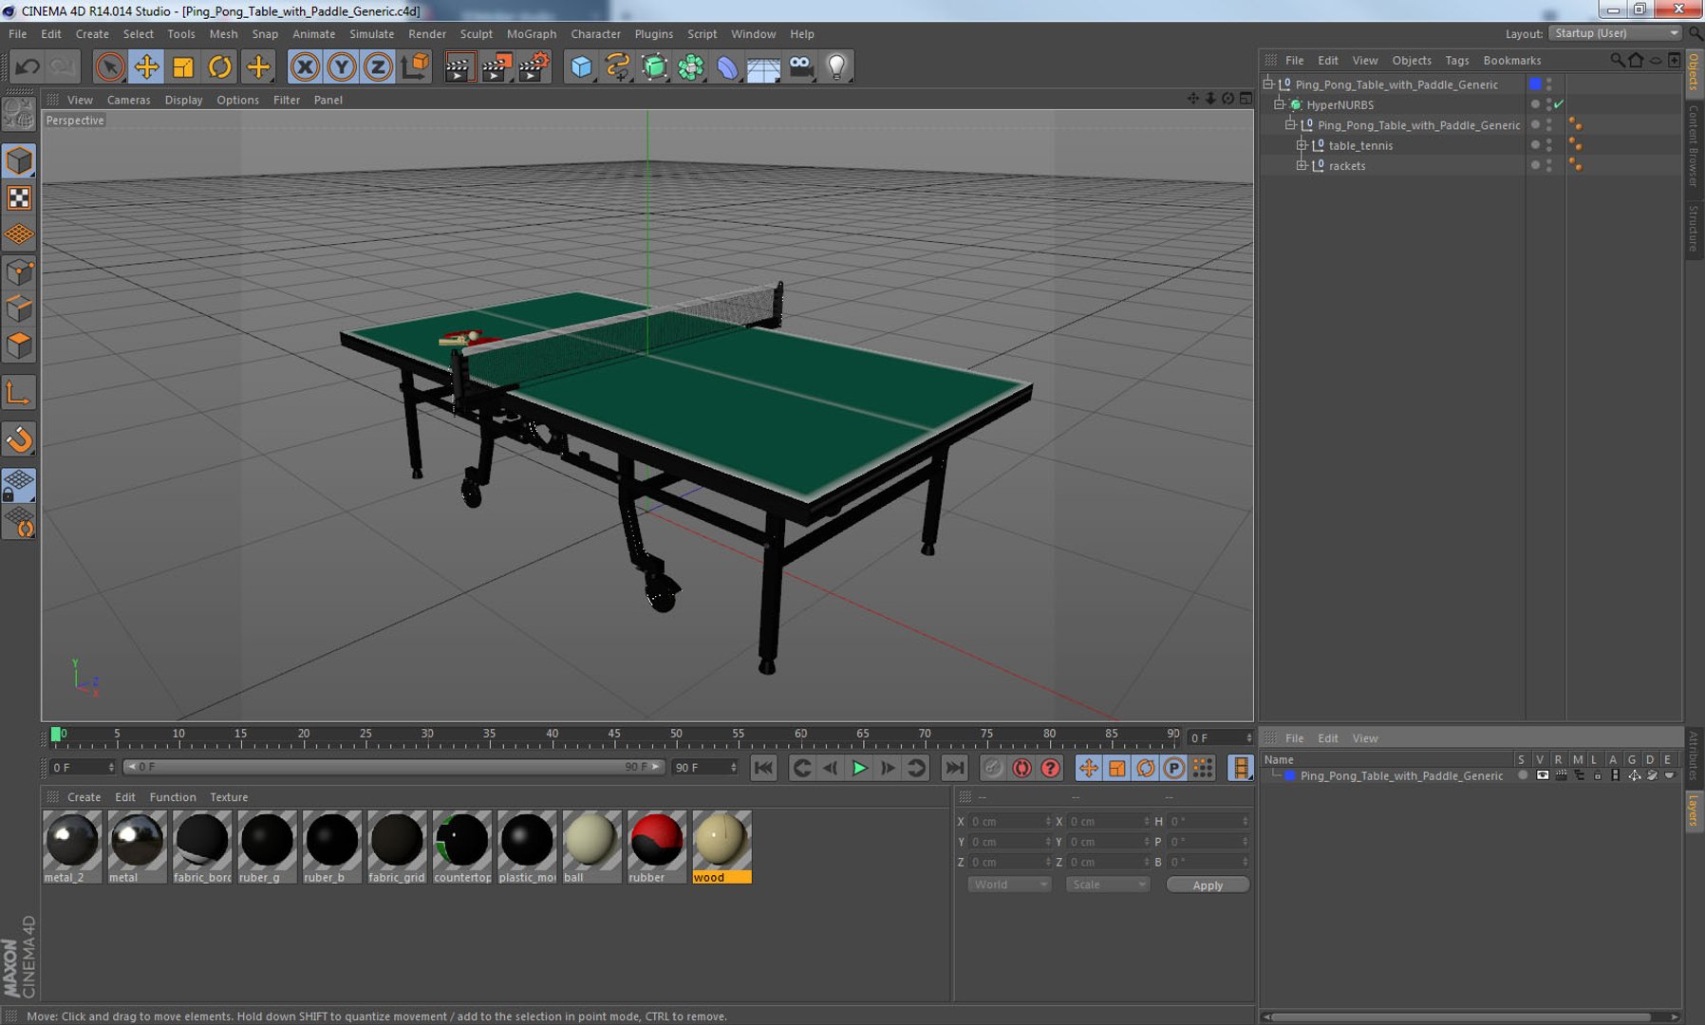Viewport: 1705px width, 1025px height.
Task: Add a light object bulb icon
Action: pyautogui.click(x=837, y=66)
